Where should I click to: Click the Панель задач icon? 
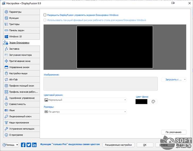[6, 30]
